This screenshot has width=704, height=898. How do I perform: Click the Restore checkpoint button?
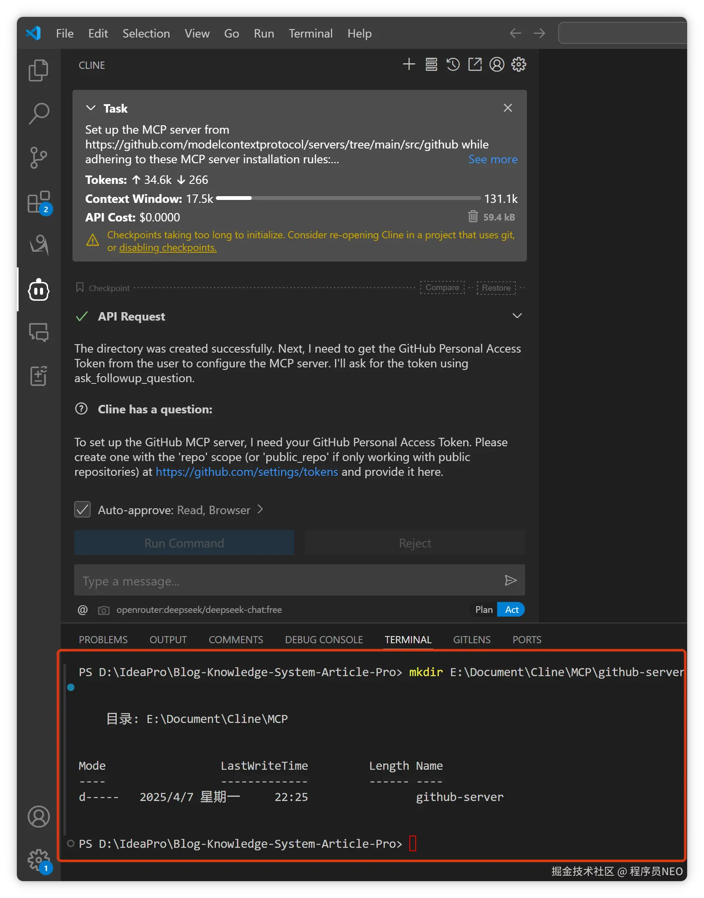496,288
